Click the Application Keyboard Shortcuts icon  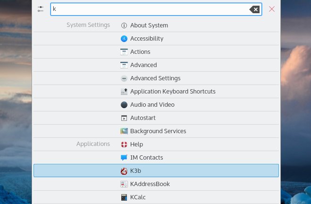pos(124,92)
